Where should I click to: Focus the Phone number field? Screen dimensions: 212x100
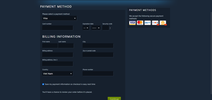[x=98, y=74]
